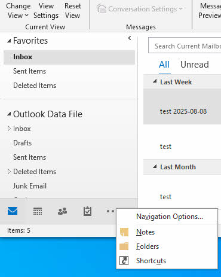Switch to the All messages filter
Viewport: 221px width, 277px height.
tap(164, 65)
